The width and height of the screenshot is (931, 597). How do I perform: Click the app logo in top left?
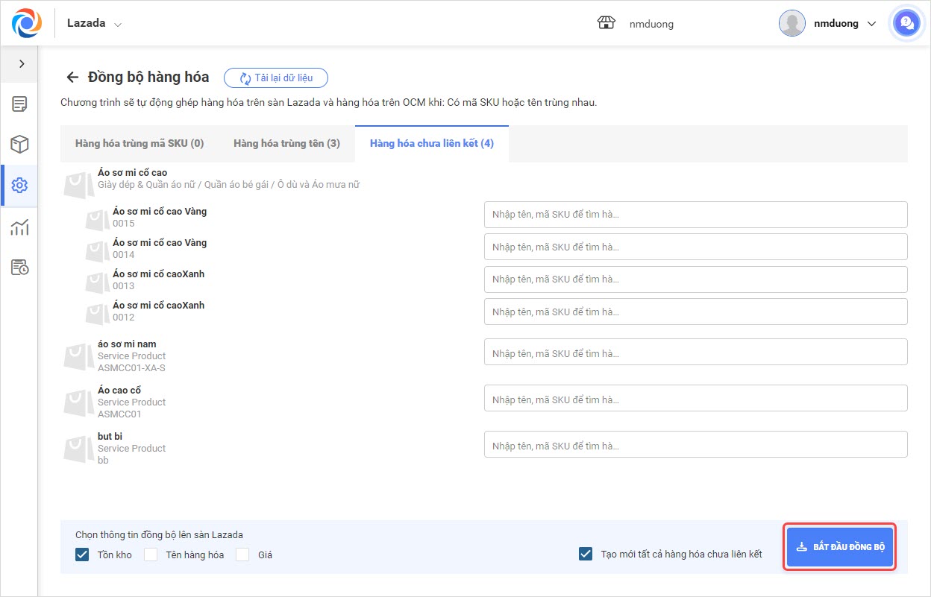27,23
